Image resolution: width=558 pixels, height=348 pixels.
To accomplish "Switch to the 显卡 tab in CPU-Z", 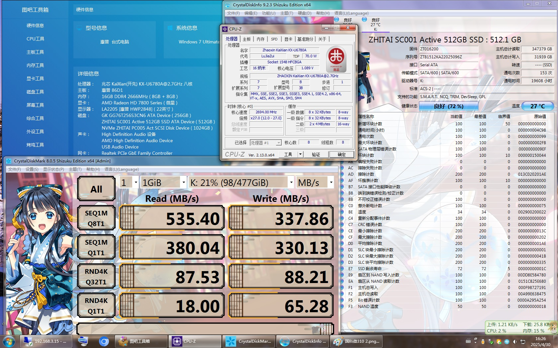I will pos(288,39).
